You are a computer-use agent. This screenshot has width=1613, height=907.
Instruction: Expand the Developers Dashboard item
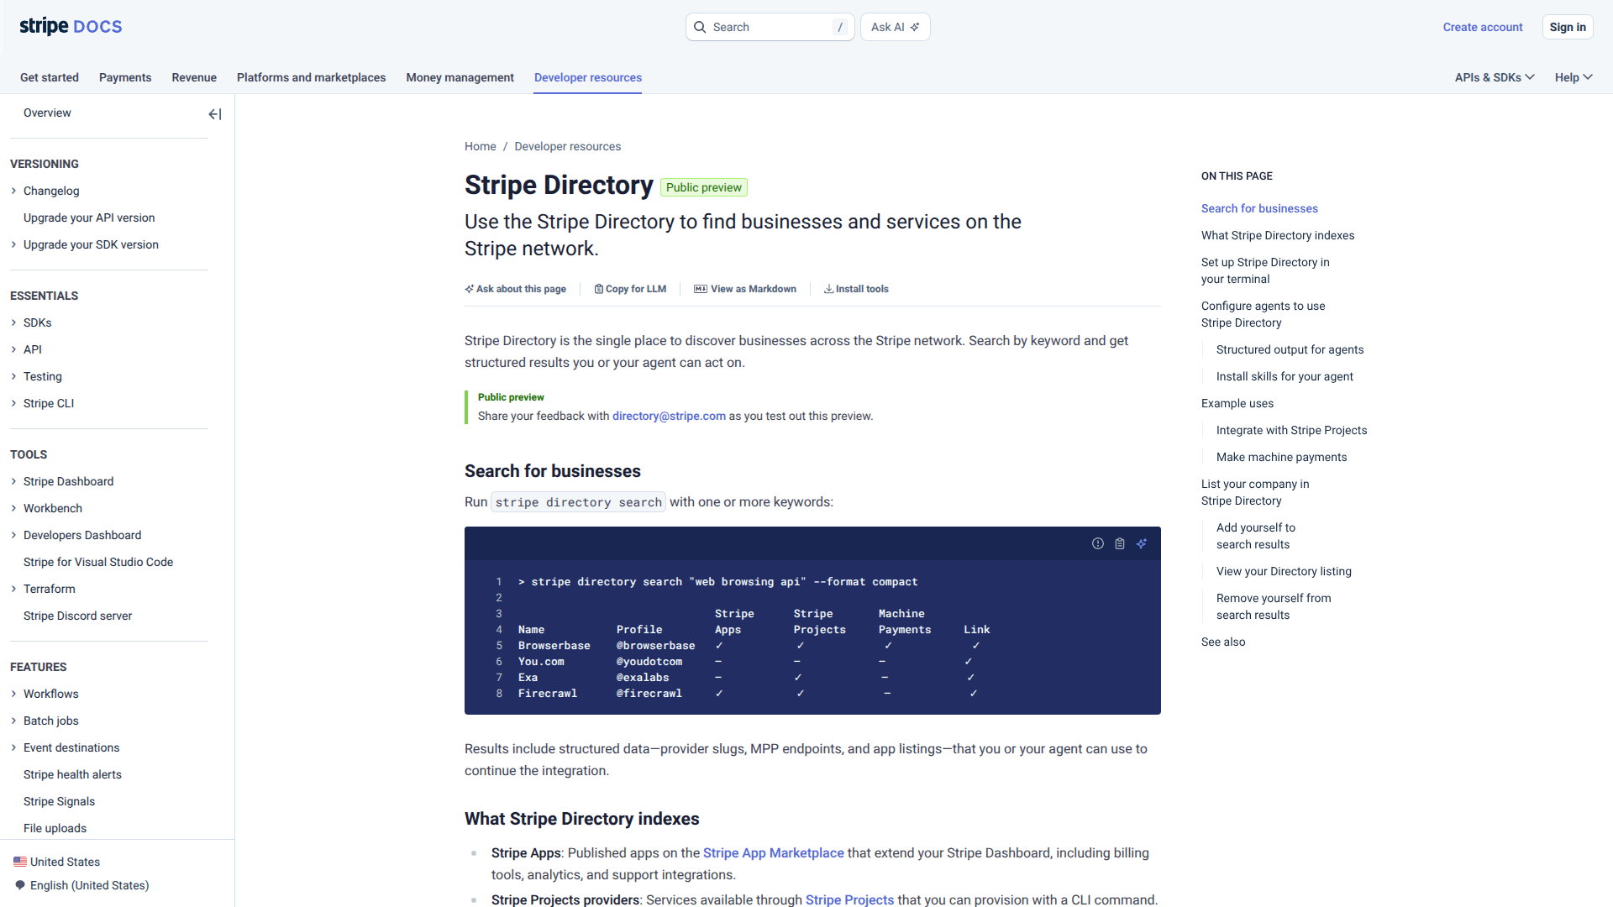(13, 535)
